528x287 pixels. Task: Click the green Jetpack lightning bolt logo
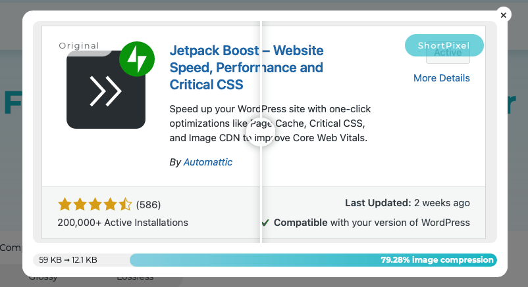137,60
